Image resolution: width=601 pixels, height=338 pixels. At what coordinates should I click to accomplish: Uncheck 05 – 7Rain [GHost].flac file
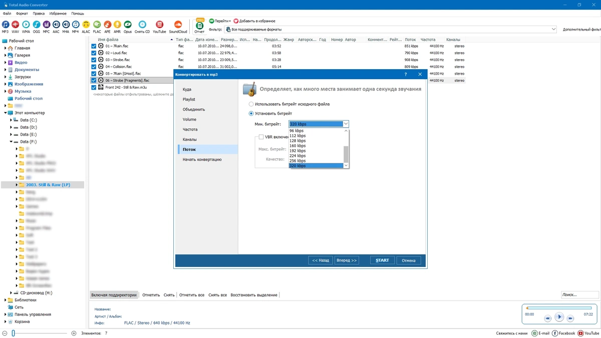tap(94, 73)
